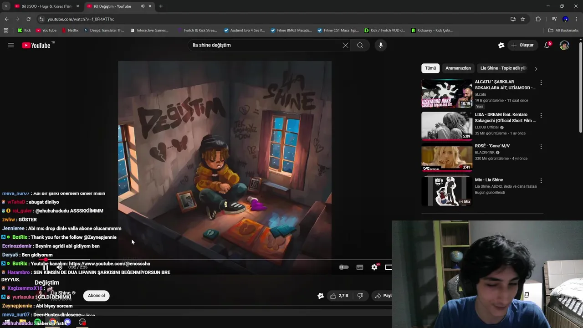Open the star-shaped icon beside Oluştur
Screen dimensions: 583x328
[x=501, y=45]
